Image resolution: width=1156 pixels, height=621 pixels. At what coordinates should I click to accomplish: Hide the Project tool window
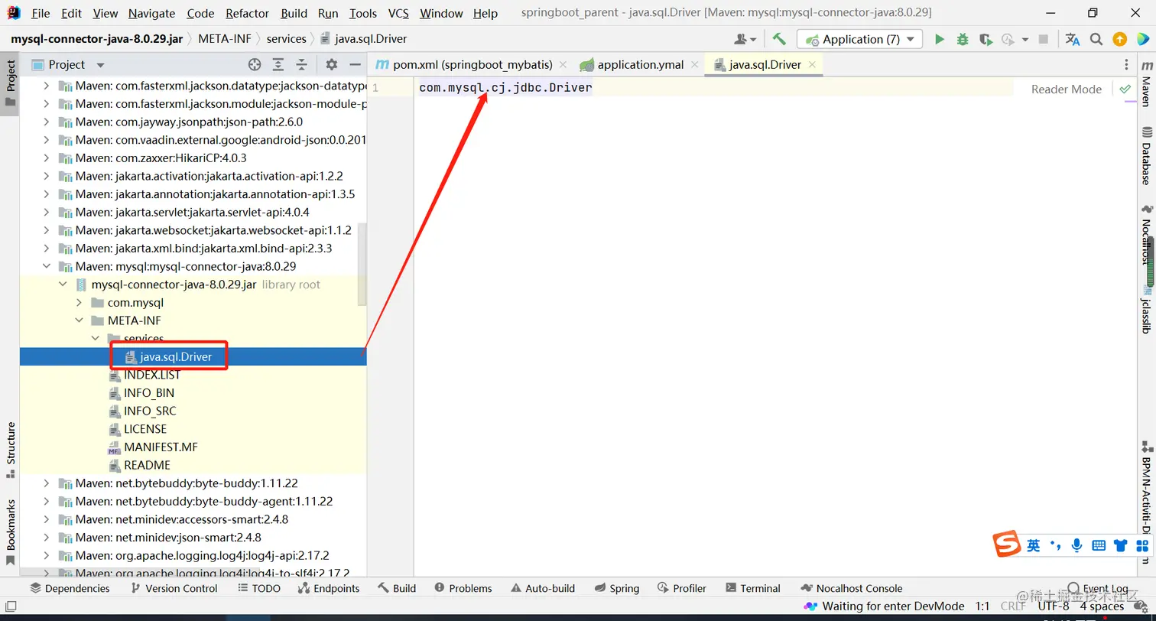pyautogui.click(x=355, y=65)
